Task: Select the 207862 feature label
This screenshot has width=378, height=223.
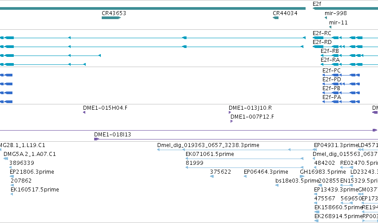Action: coord(21,181)
